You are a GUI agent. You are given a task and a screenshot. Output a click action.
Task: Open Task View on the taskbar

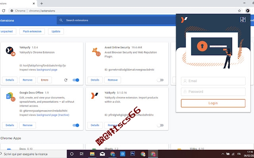click(x=82, y=154)
